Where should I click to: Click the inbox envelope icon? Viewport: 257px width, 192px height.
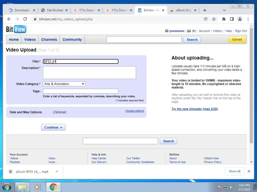pos(189,31)
